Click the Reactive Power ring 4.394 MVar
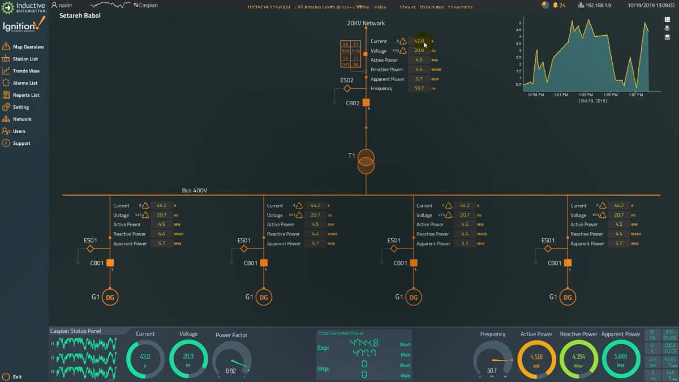Screen dimensions: 679x382 point(578,359)
